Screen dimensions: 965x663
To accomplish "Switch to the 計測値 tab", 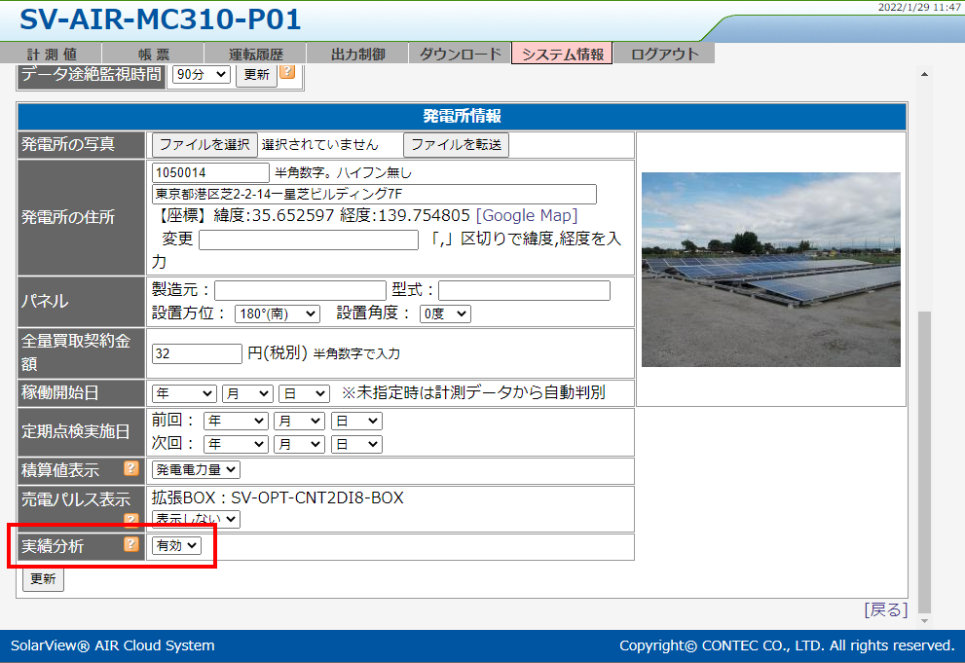I will [x=52, y=55].
